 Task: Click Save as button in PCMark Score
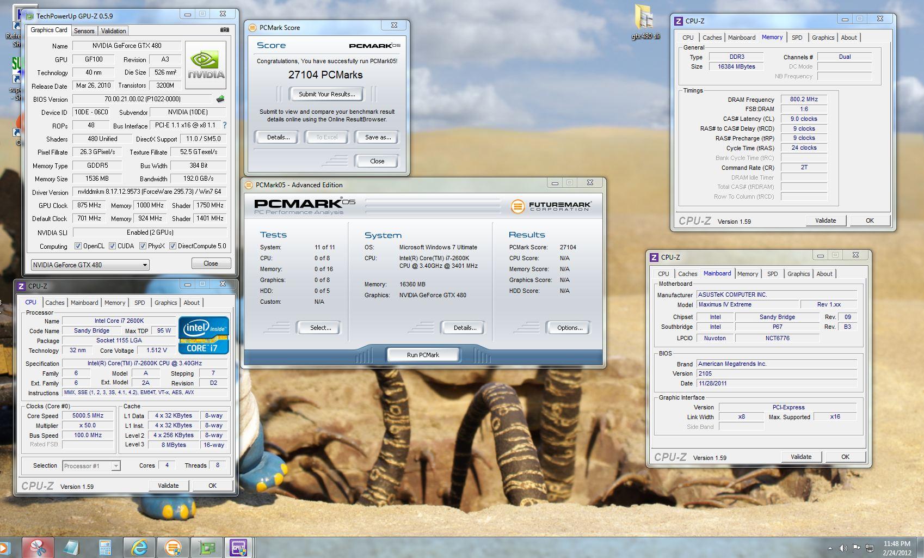(378, 137)
